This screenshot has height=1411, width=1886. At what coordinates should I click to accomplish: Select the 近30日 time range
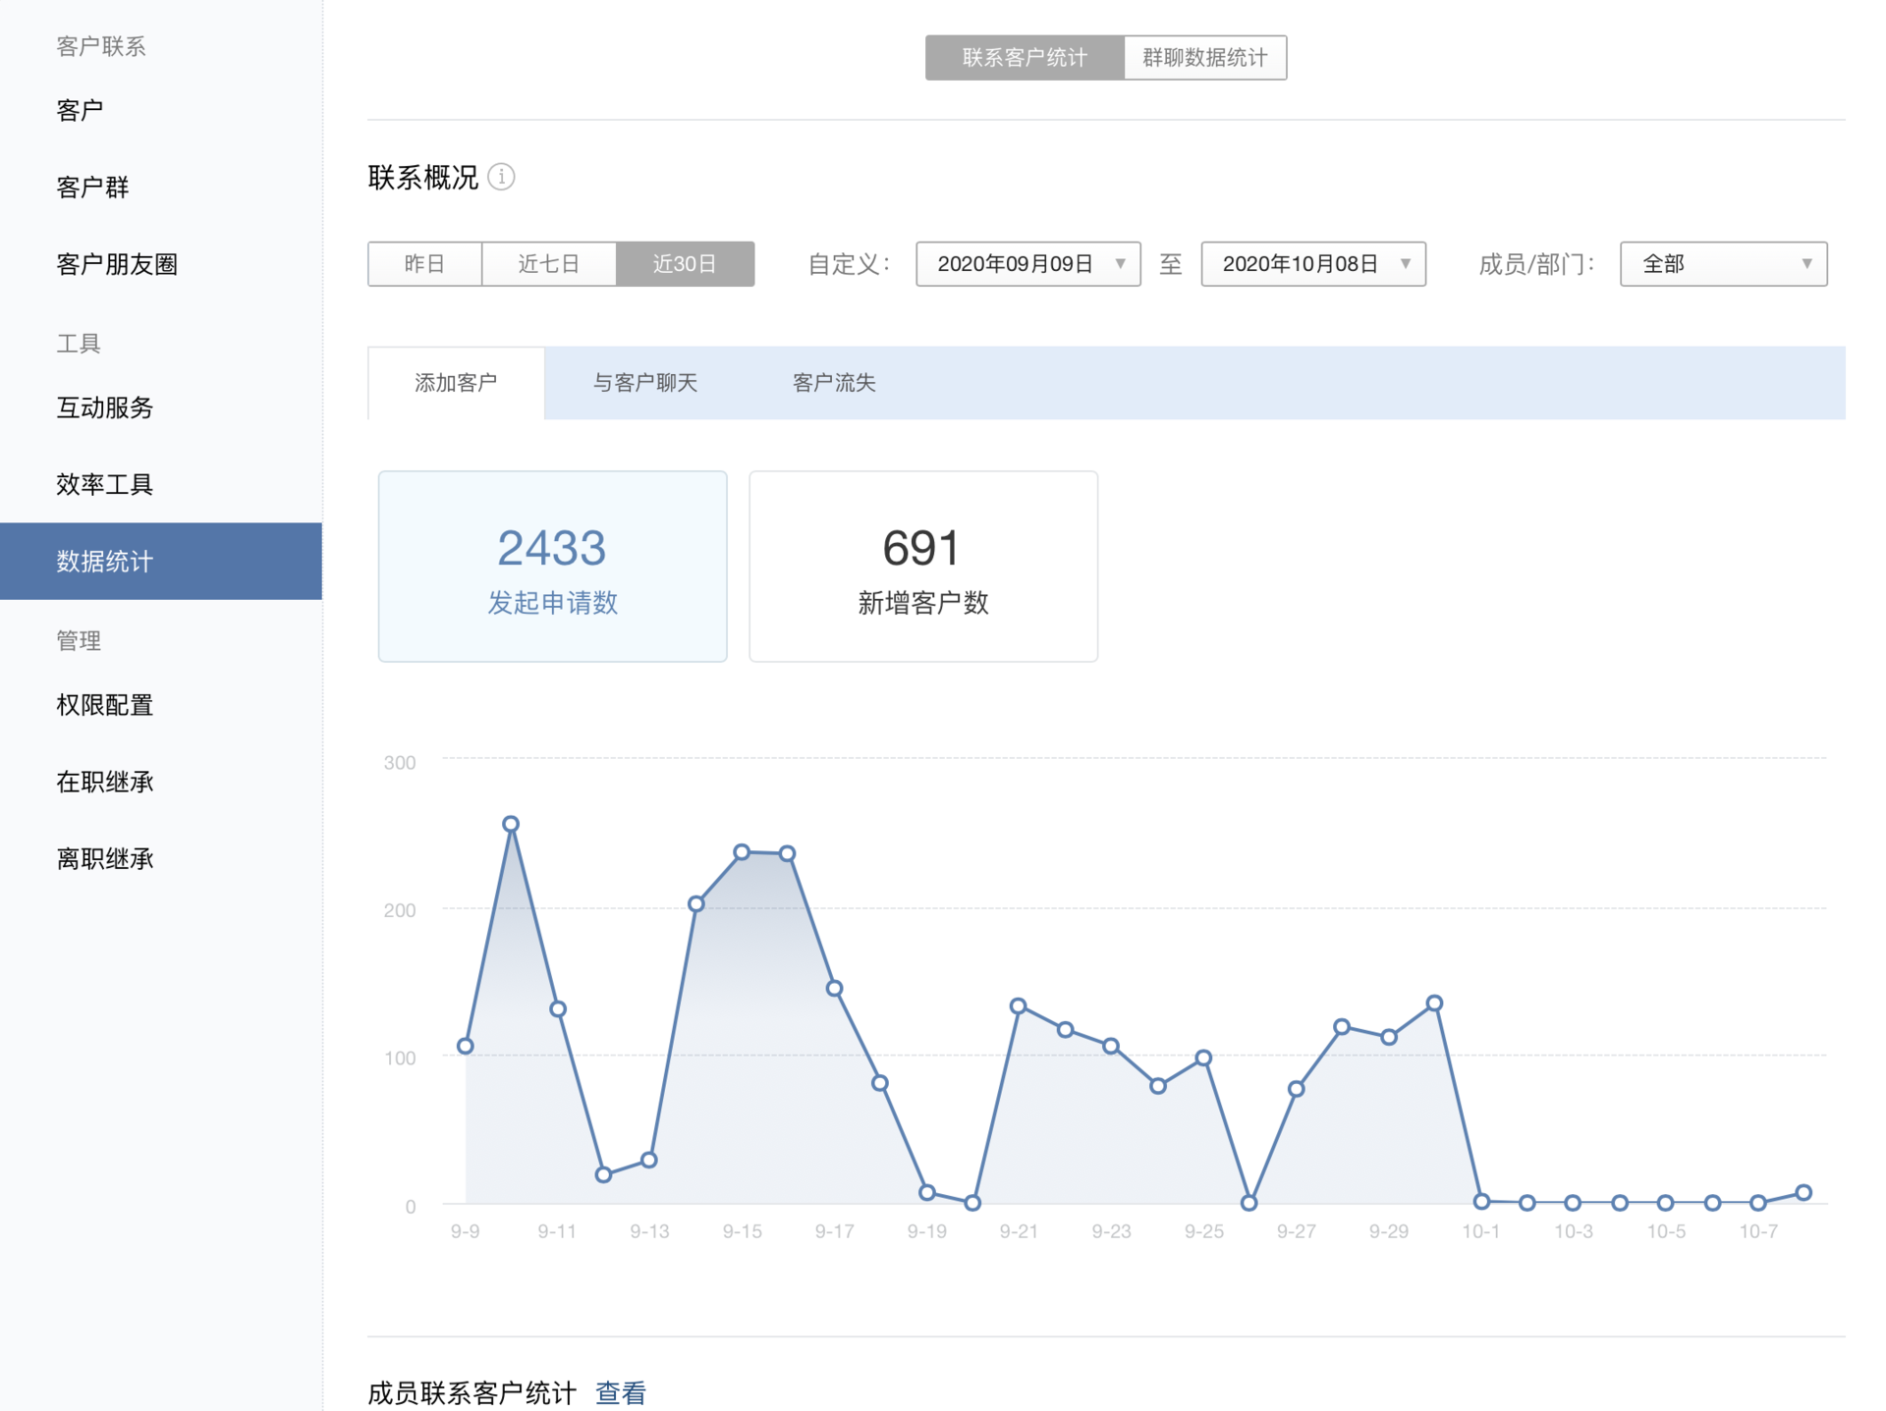(685, 264)
